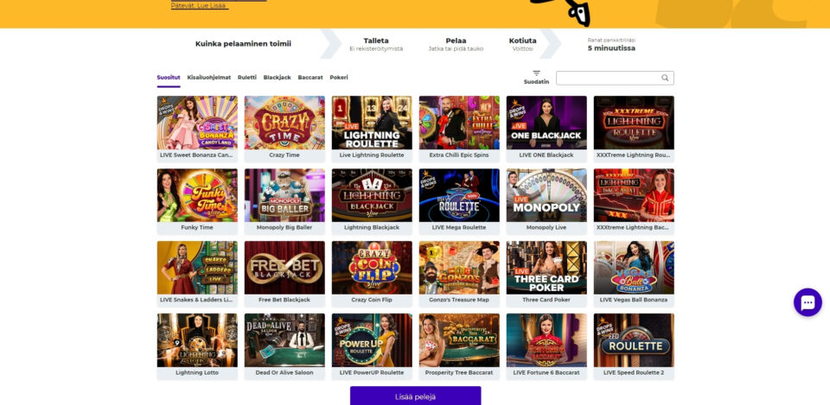The width and height of the screenshot is (830, 405).
Task: Launch the Crazy Coin Flip game
Action: click(372, 268)
